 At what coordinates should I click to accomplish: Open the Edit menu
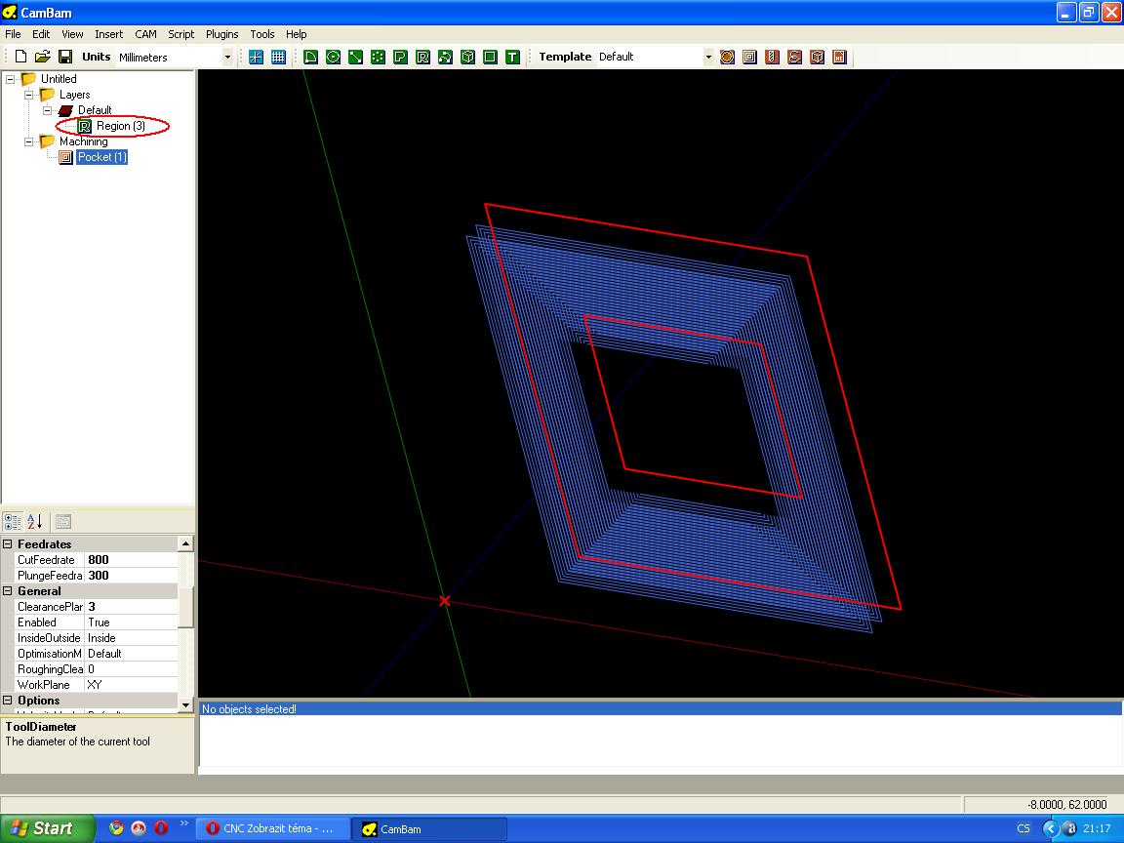pos(41,34)
